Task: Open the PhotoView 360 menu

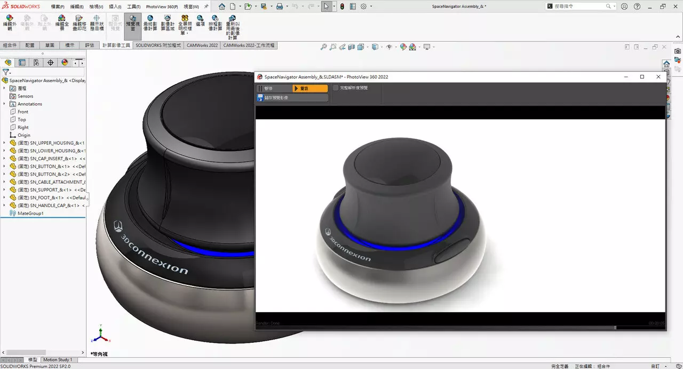Action: 162,6
